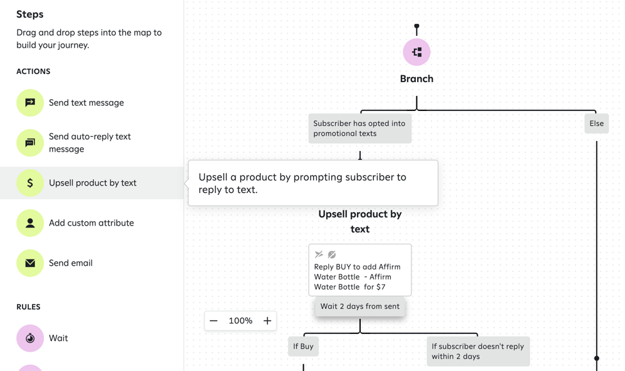
Task: Click the Send email envelope icon
Action: [x=30, y=263]
